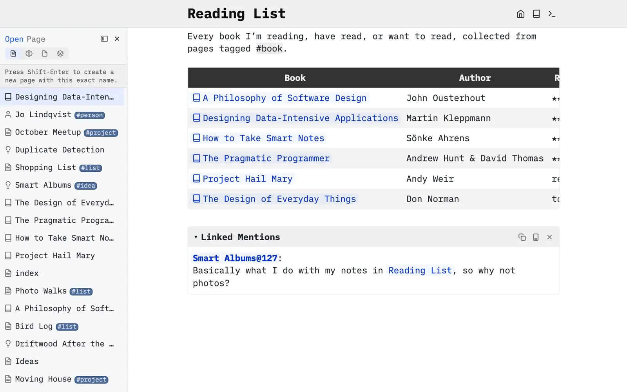
Task: Open The Design of Everyday Things link
Action: tap(274, 199)
